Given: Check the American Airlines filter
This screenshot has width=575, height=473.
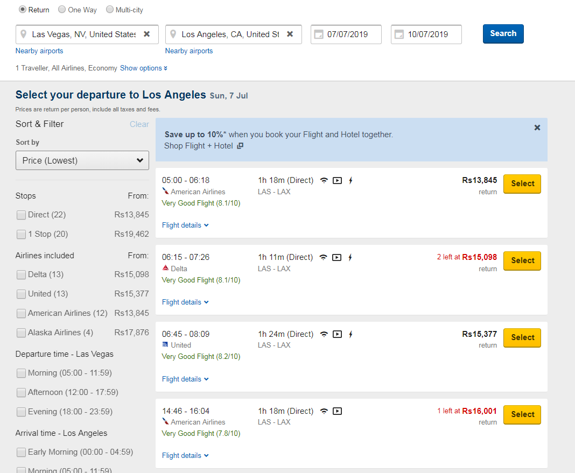Looking at the screenshot, I should click(21, 313).
